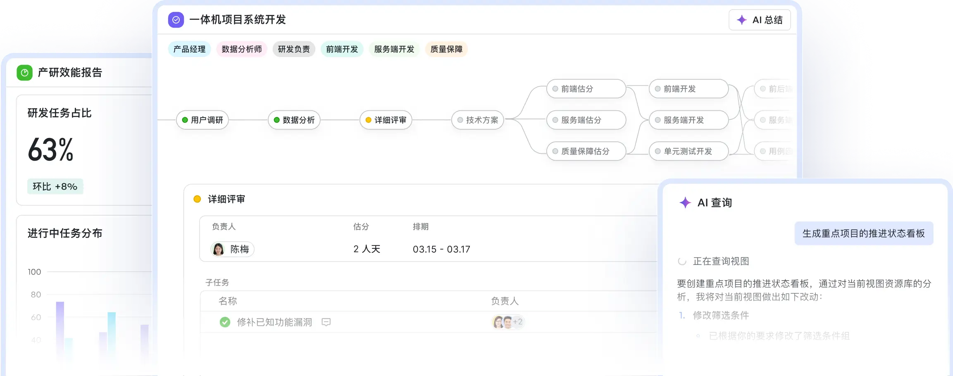Screen dimensions: 953x376
Task: Switch to the 前端开发 role tag
Action: pos(342,49)
